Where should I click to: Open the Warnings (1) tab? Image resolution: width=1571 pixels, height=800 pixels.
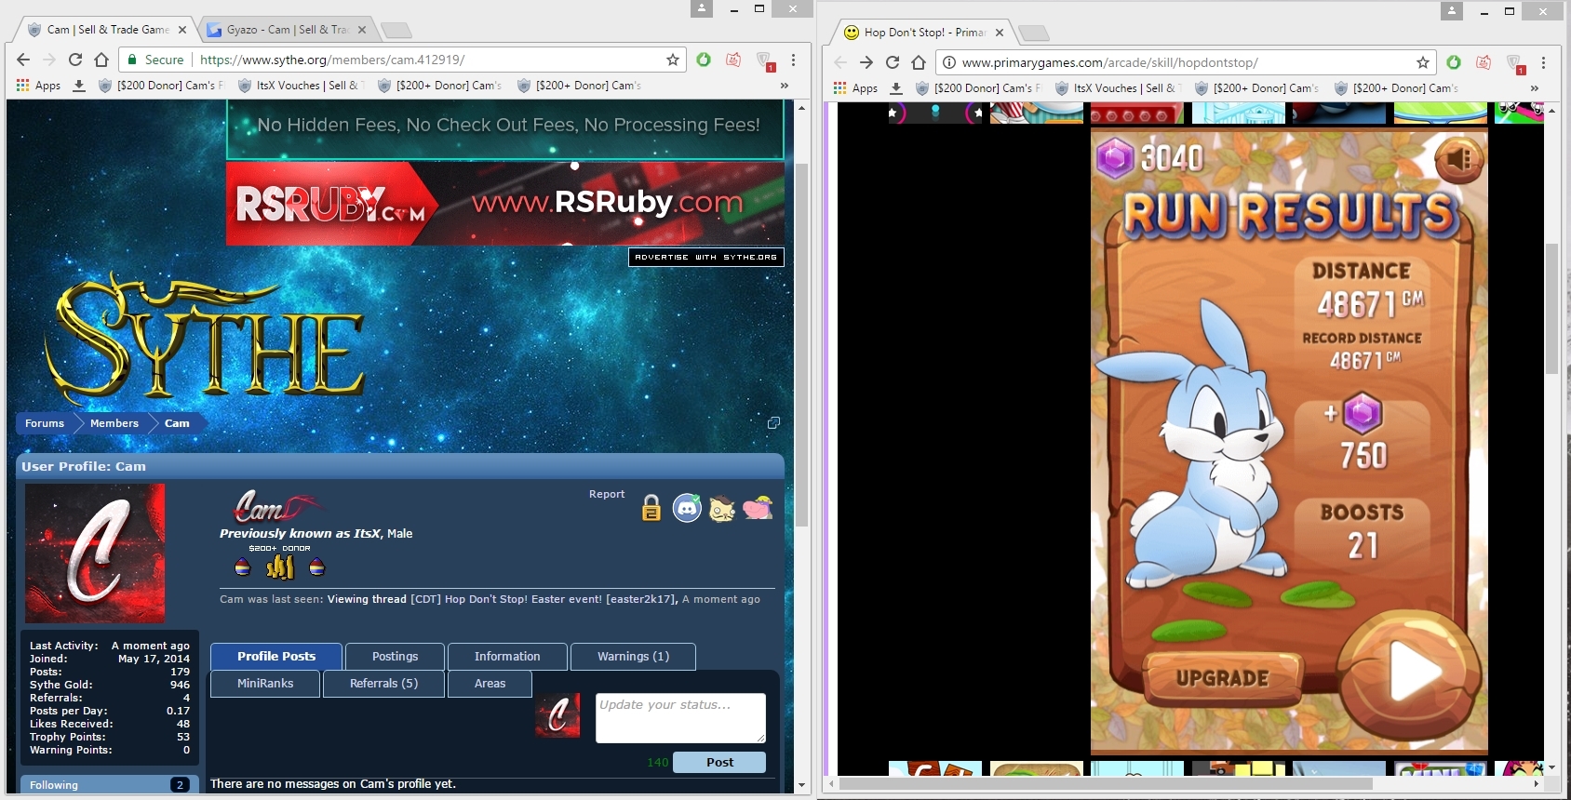click(633, 656)
